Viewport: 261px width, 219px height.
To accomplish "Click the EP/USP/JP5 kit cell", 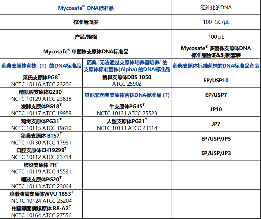I will point(216,139).
